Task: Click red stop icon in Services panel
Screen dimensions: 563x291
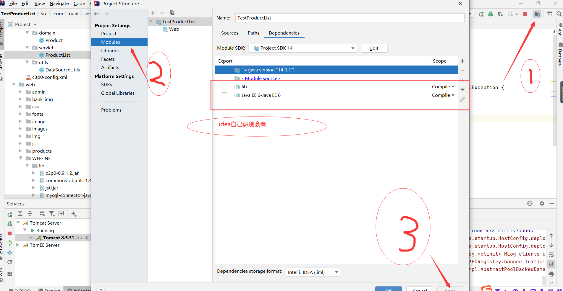Action: 10,233
